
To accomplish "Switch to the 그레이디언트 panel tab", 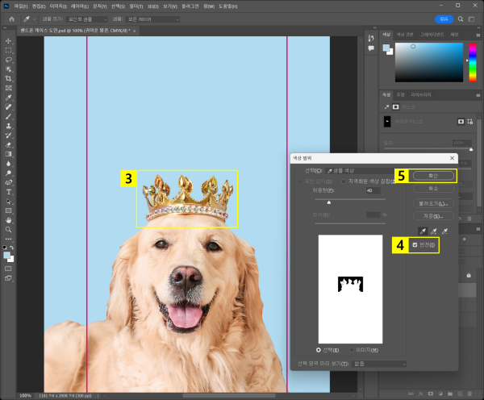I will tap(432, 35).
